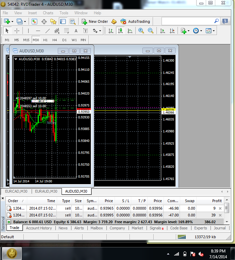Expand the Templates dropdown arrow
The width and height of the screenshot is (235, 260).
pos(214,31)
